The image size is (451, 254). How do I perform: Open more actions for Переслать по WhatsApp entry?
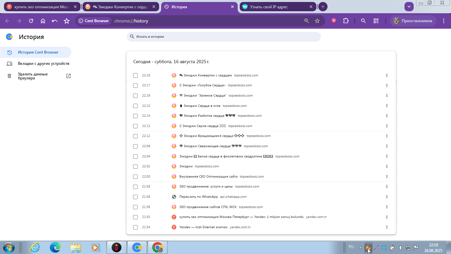tap(387, 197)
